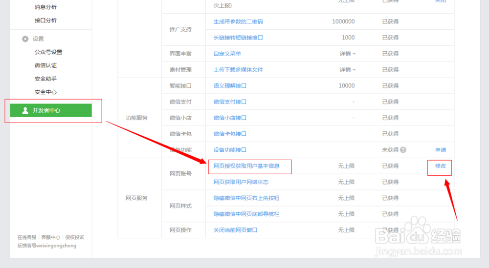The width and height of the screenshot is (489, 268).
Task: Click the 1000000 quota value
Action: (343, 21)
